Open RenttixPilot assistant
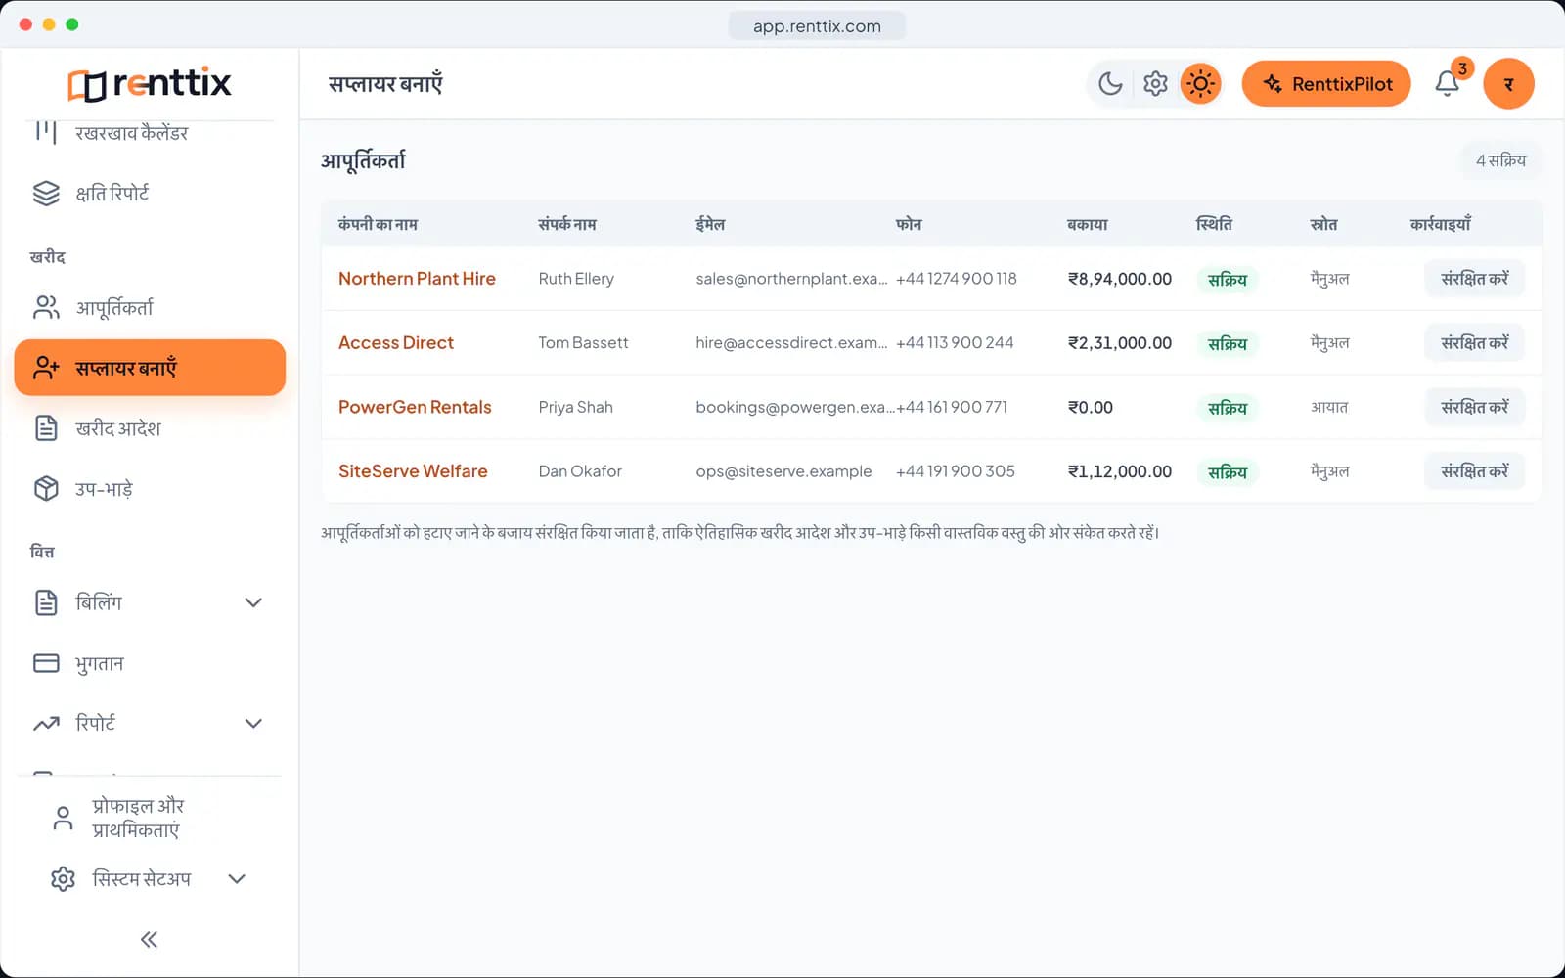The height and width of the screenshot is (978, 1565). (x=1326, y=84)
